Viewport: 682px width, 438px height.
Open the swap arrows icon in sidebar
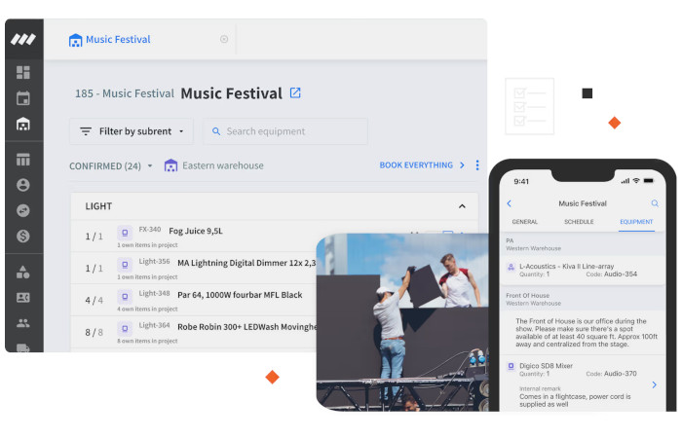pyautogui.click(x=23, y=211)
